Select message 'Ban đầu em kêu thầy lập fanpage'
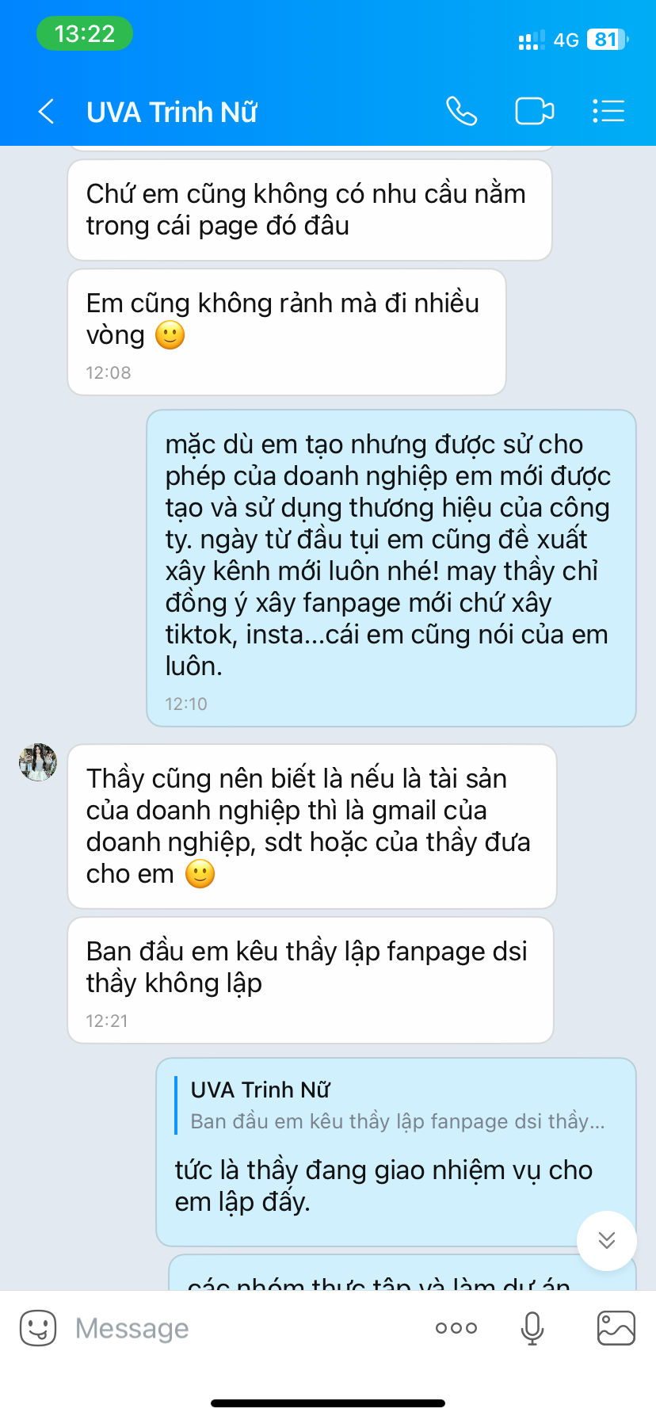This screenshot has width=656, height=1420. (310, 980)
